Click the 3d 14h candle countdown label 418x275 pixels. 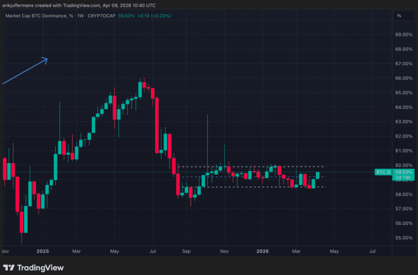click(403, 178)
